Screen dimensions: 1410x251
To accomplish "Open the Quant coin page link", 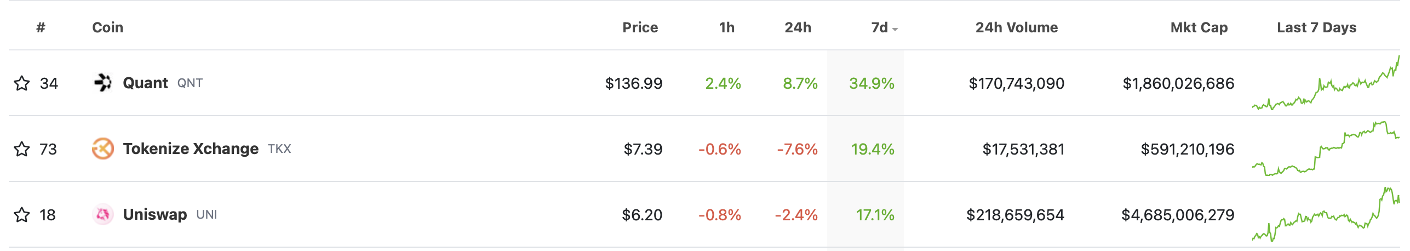I will [x=145, y=83].
